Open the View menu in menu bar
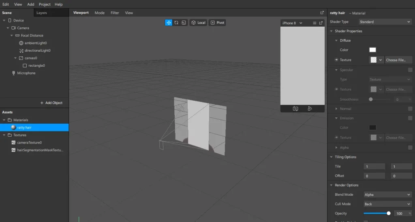 18,4
